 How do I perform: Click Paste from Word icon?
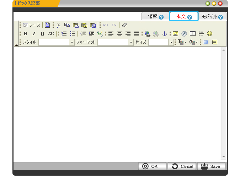[x=93, y=25]
